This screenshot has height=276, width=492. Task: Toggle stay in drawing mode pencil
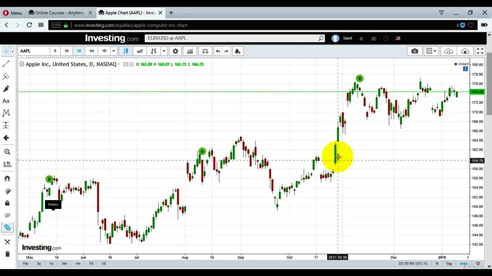(7, 191)
